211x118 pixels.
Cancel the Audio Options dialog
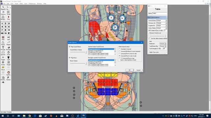(138, 70)
